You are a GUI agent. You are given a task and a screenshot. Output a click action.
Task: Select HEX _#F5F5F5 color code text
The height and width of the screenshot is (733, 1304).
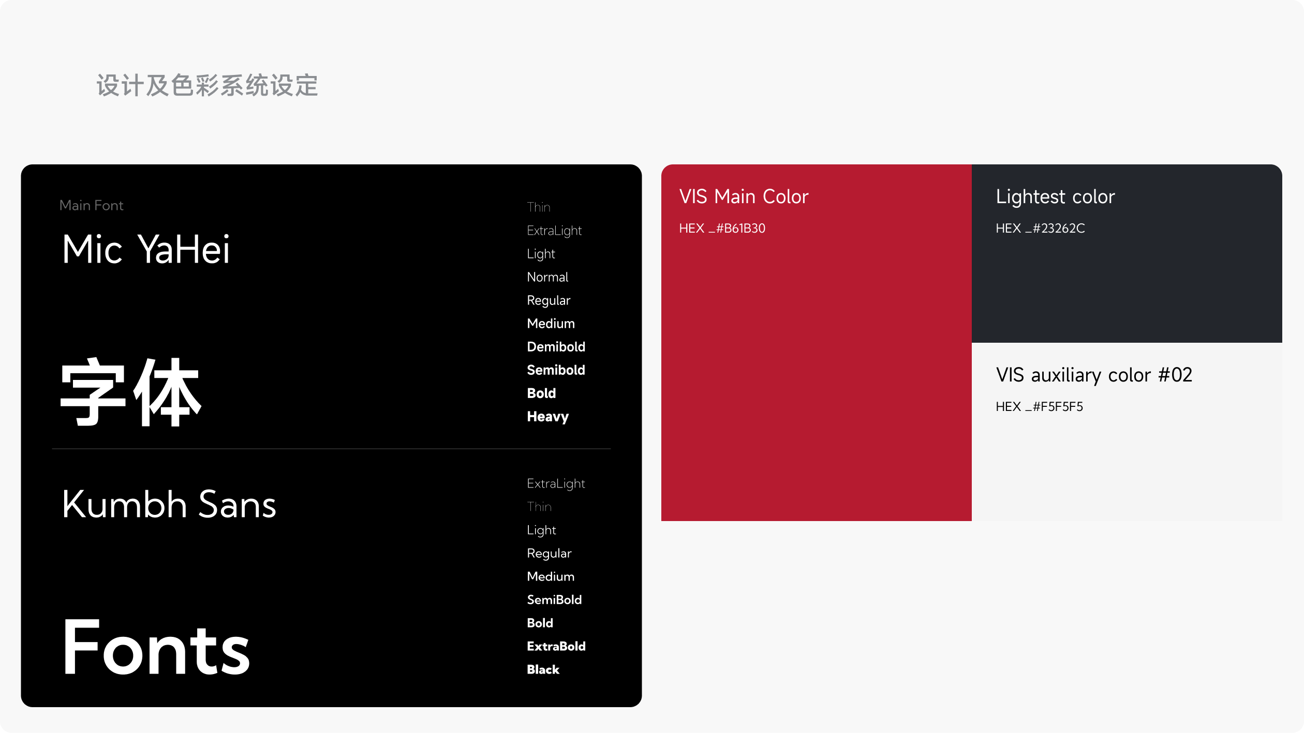[x=1039, y=407]
